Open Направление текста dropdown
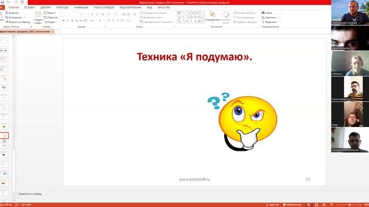 154,13
